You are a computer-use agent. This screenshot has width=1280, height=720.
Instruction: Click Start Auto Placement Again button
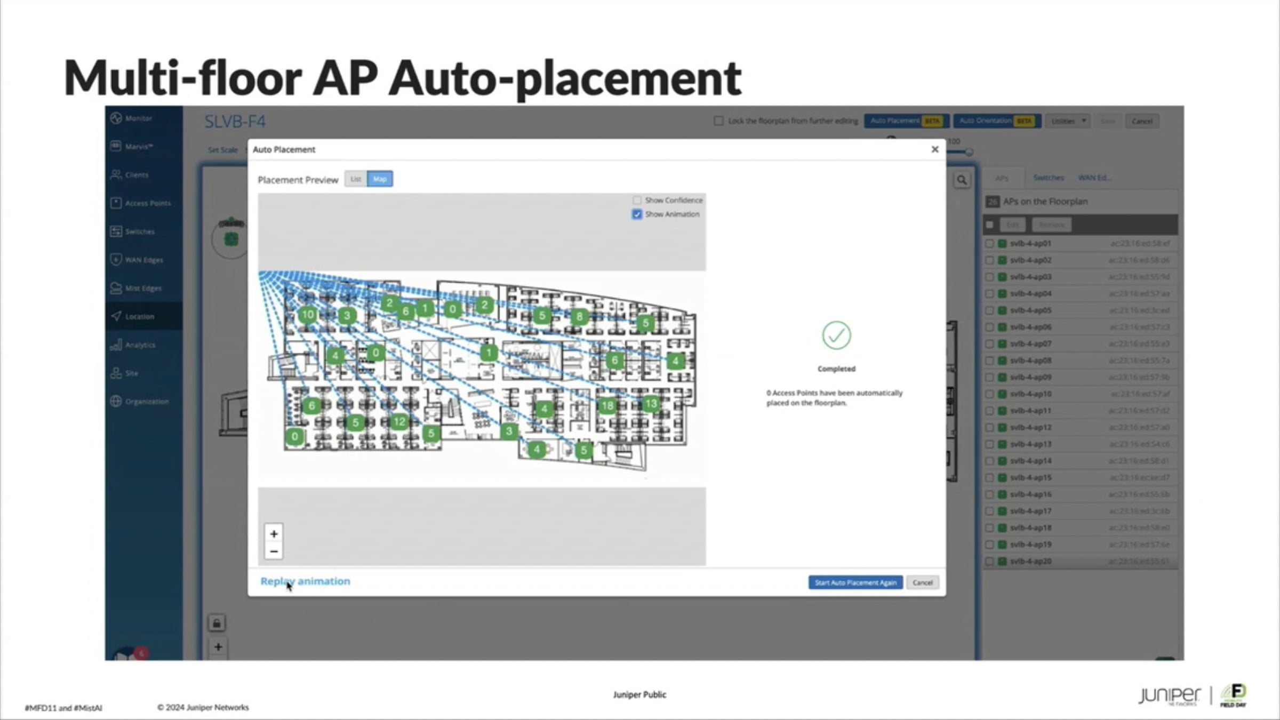point(855,582)
